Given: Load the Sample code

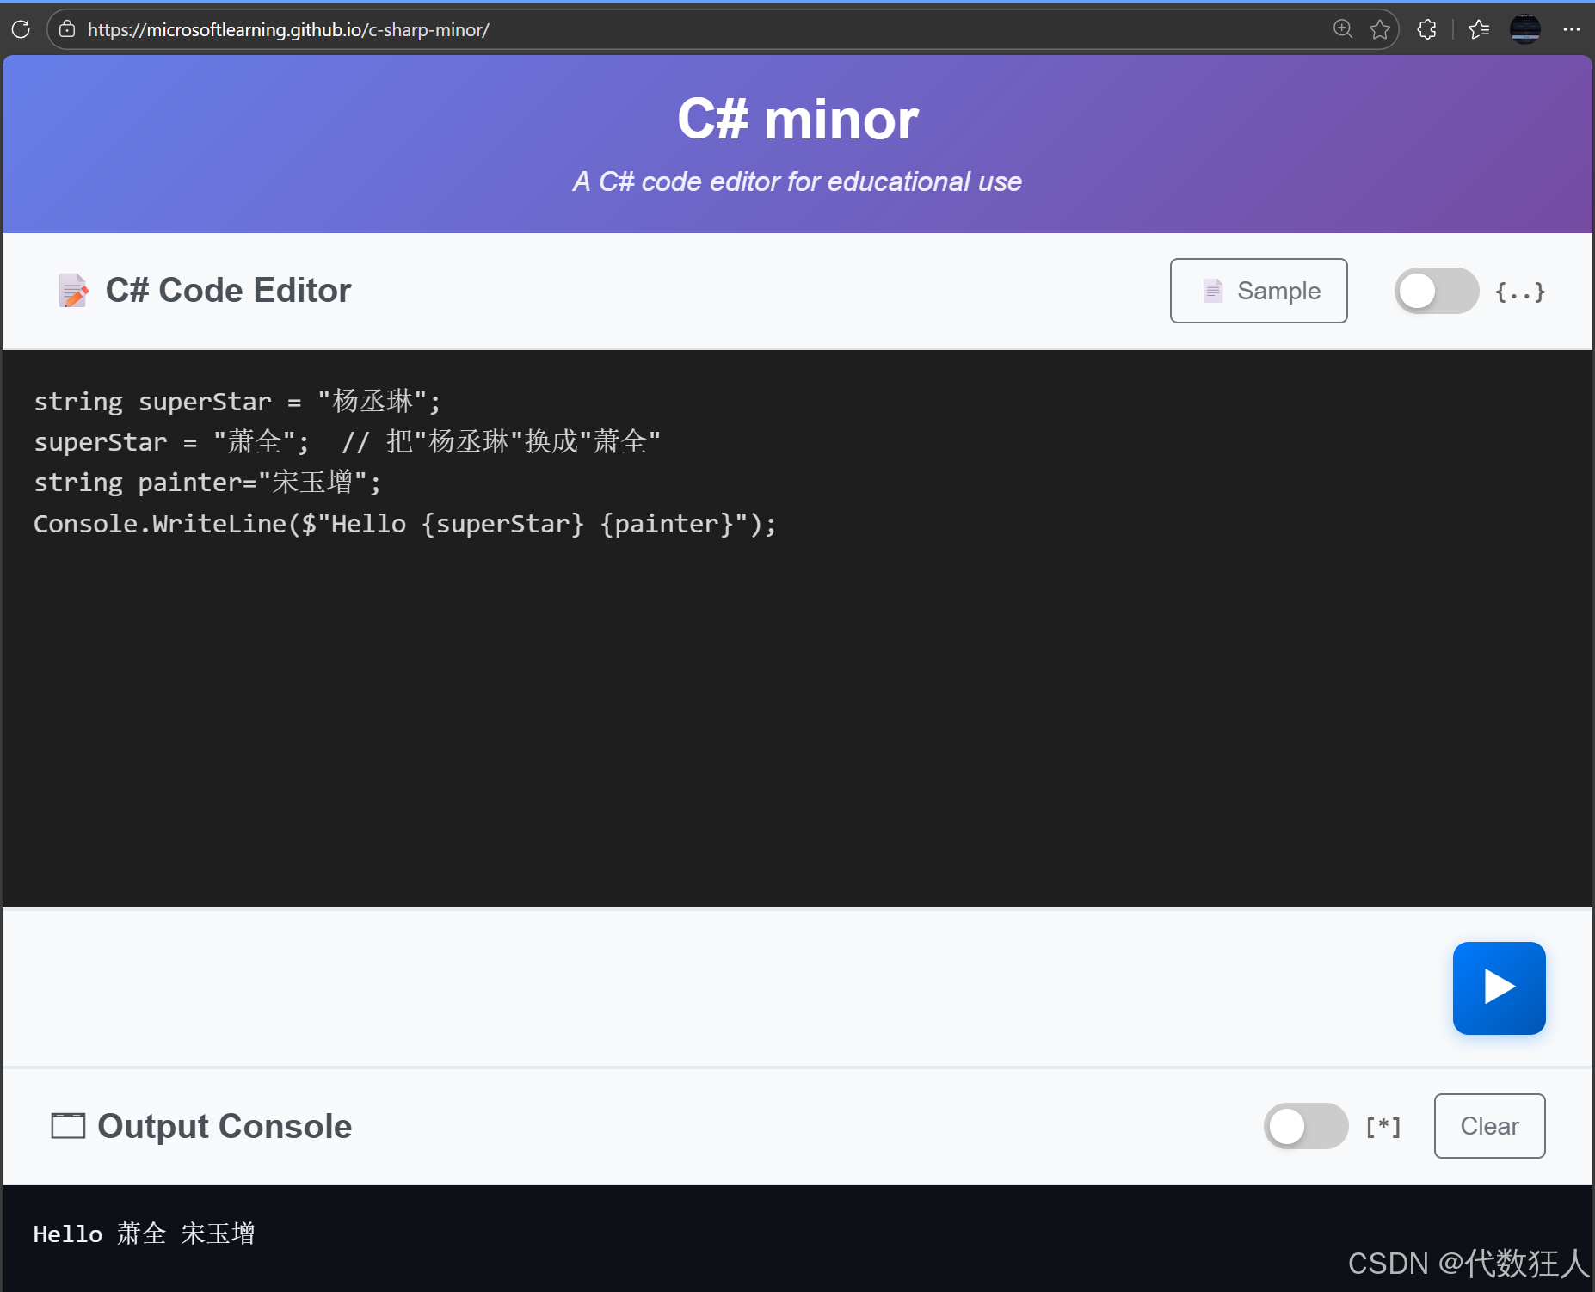Looking at the screenshot, I should click(x=1259, y=291).
